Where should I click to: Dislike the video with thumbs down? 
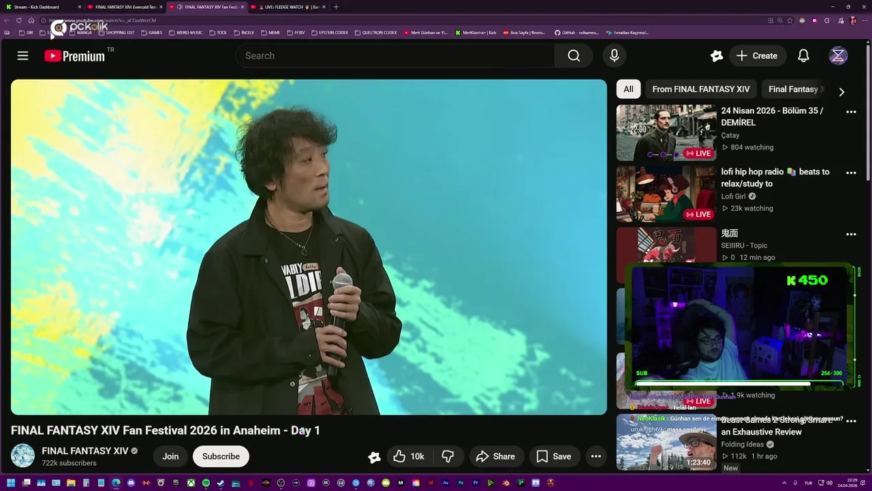(x=448, y=456)
